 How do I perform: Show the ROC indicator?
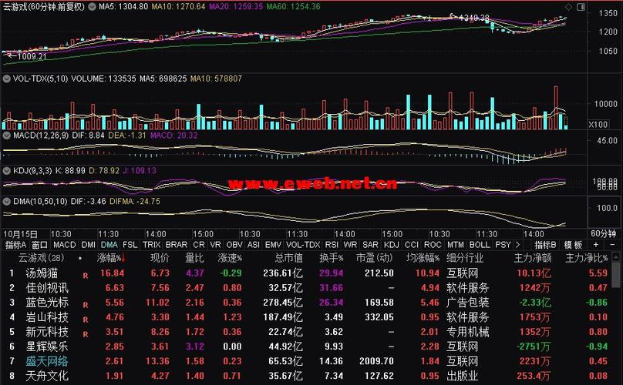pyautogui.click(x=433, y=245)
